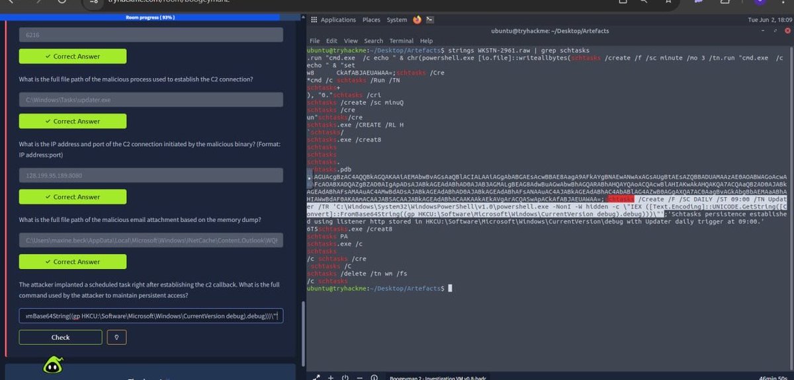Click the Applications grid icon
Screen dimensions: 794x380
click(314, 20)
